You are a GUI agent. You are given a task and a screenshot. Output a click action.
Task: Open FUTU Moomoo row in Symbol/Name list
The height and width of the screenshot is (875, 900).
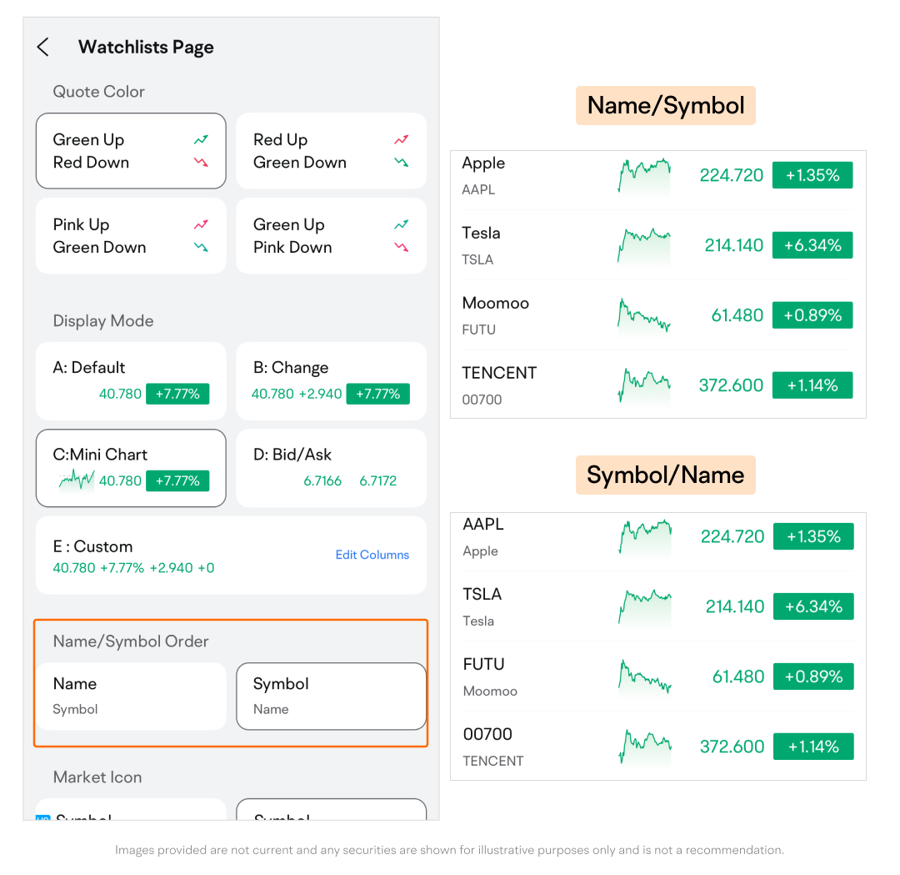coord(657,676)
